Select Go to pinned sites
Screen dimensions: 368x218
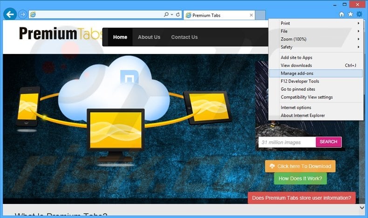point(316,89)
